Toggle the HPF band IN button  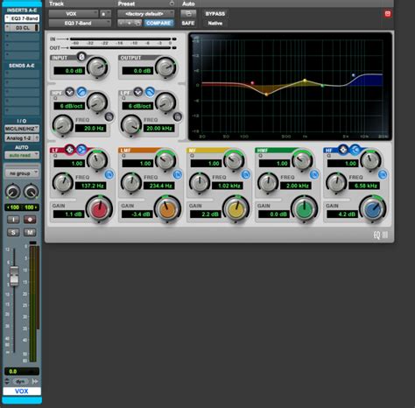point(109,117)
